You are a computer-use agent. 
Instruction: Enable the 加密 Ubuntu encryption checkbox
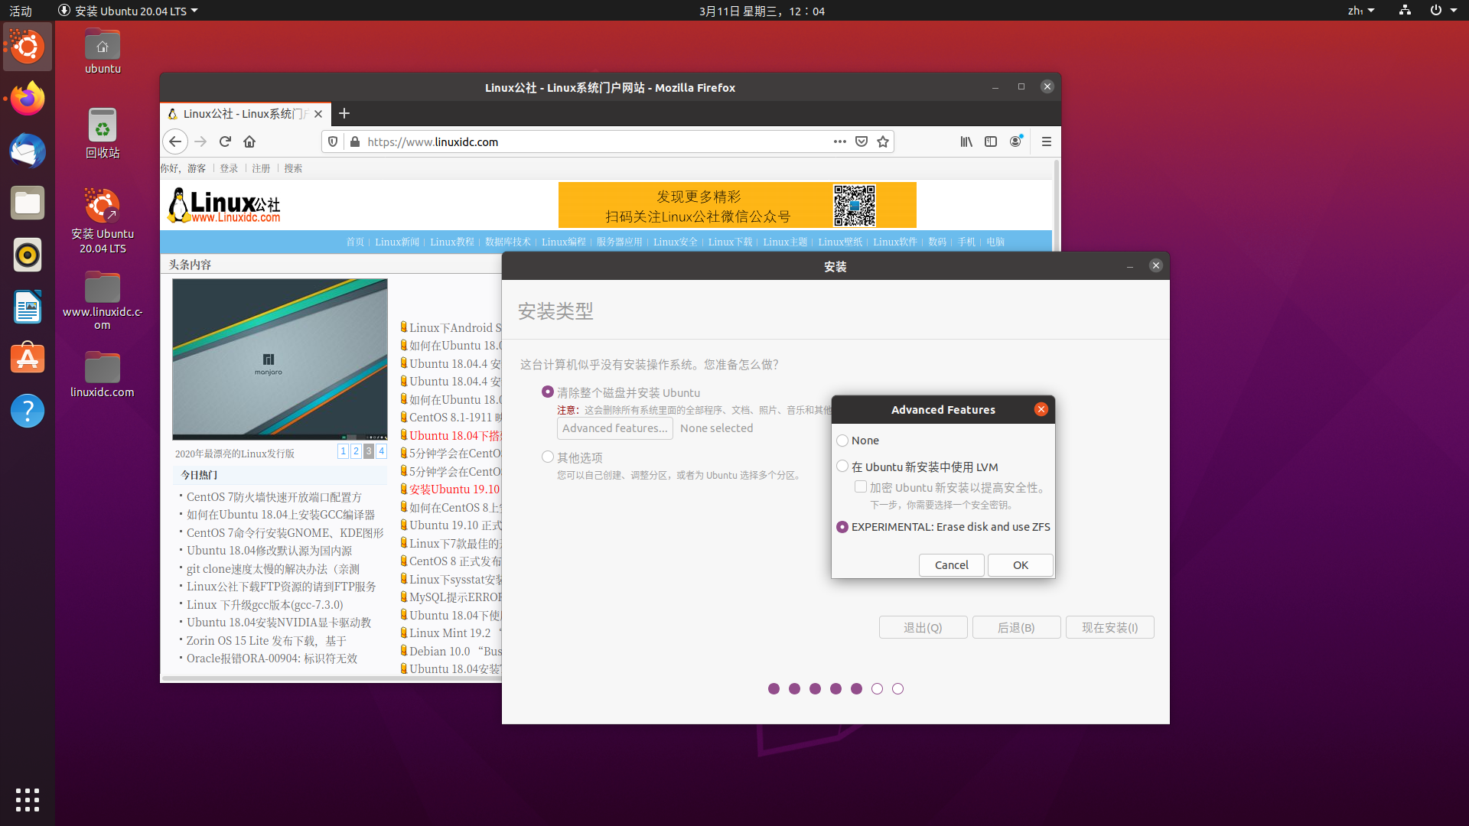pyautogui.click(x=861, y=486)
